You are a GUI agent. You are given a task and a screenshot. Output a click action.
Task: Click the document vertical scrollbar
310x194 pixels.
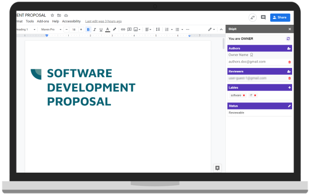click(223, 44)
